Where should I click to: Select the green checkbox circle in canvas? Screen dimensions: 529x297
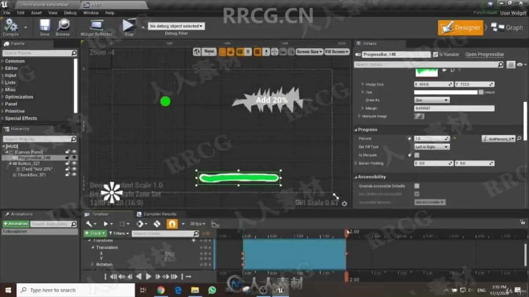coord(165,101)
